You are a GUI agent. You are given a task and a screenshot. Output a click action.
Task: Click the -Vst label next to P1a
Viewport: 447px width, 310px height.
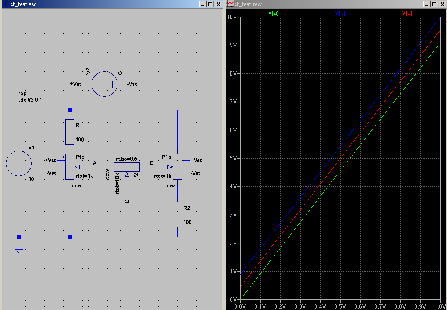tap(51, 173)
